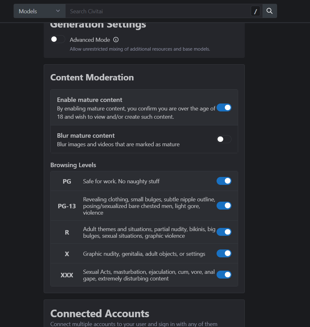Focus the Search Civitai input field
The image size is (310, 327).
click(x=158, y=11)
